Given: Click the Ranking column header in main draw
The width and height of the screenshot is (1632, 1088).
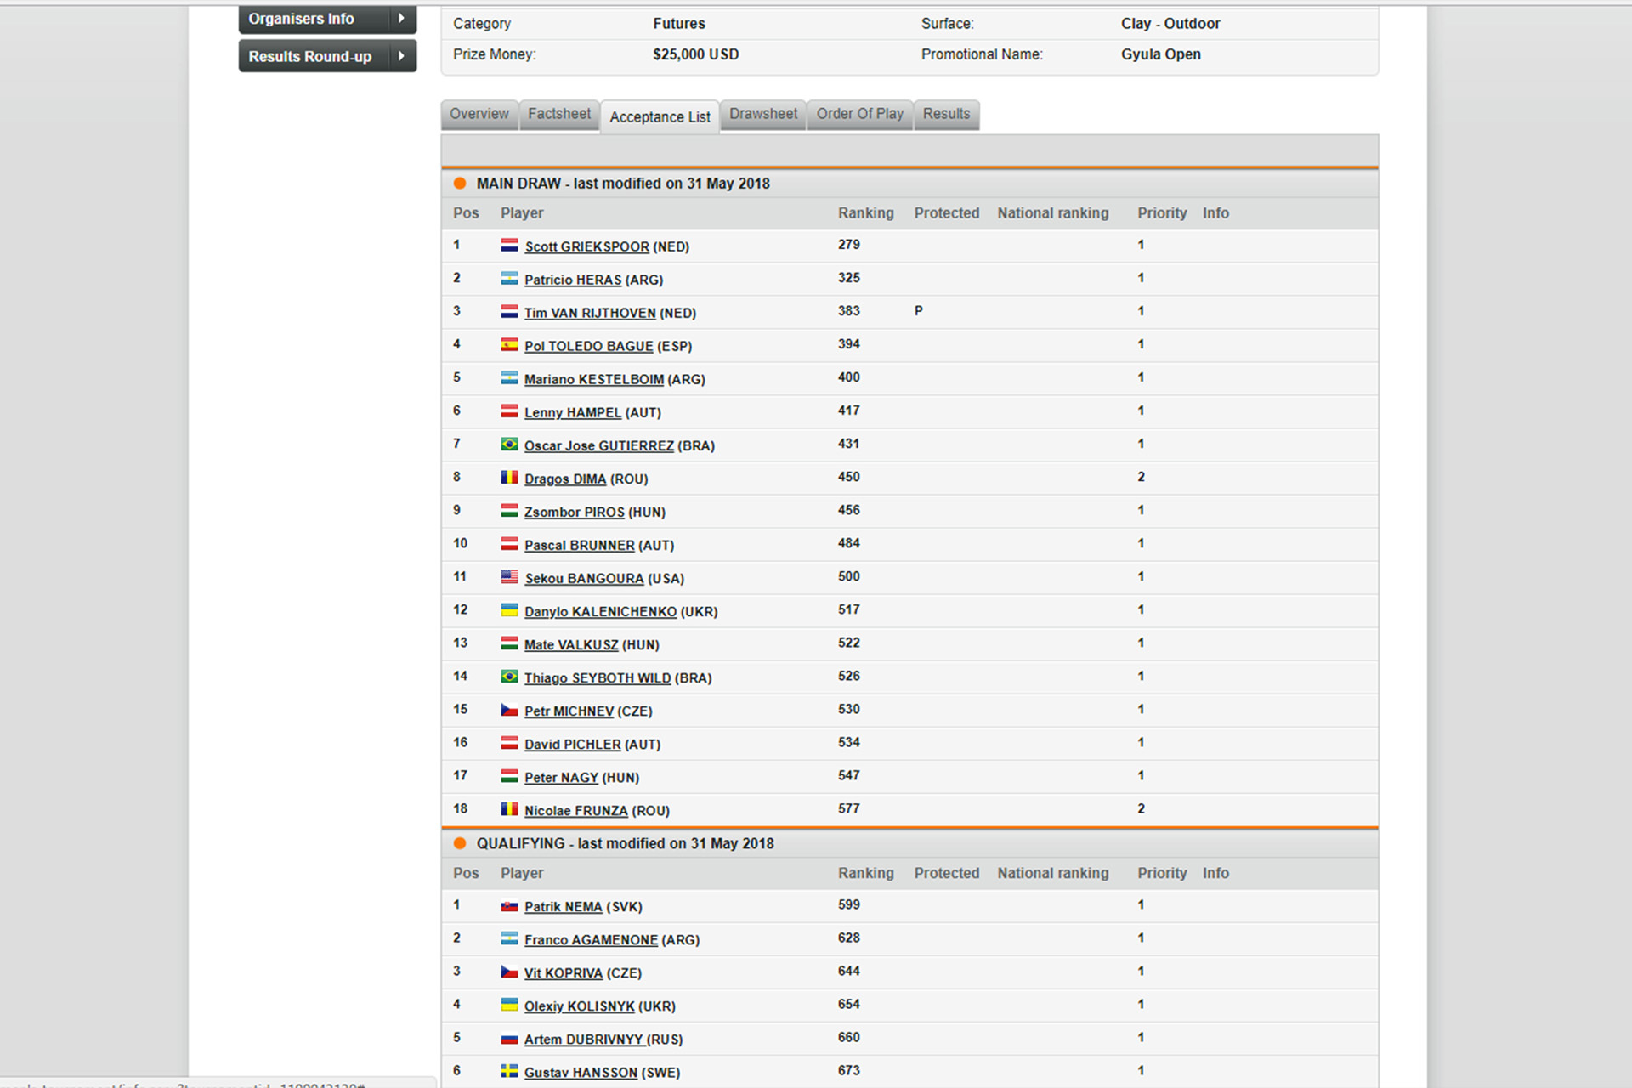Looking at the screenshot, I should [x=865, y=213].
